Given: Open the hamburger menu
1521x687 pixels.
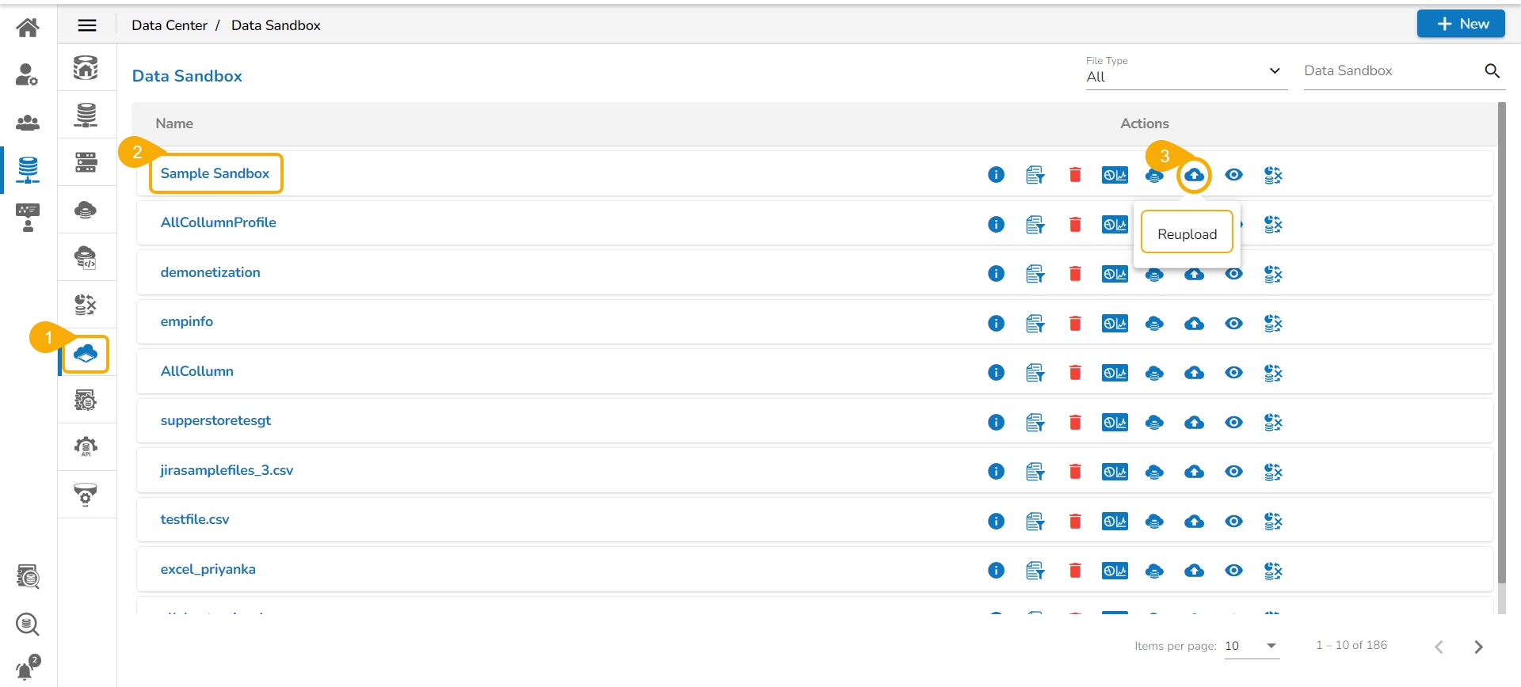Looking at the screenshot, I should (87, 25).
